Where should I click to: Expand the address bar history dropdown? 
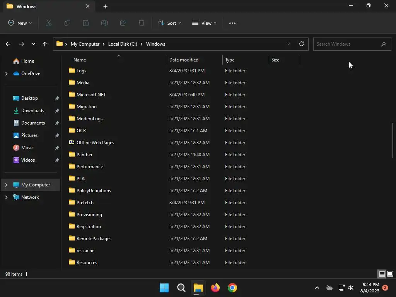(289, 44)
